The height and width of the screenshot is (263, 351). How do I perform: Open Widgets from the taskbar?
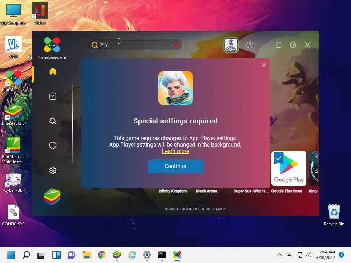[57, 255]
